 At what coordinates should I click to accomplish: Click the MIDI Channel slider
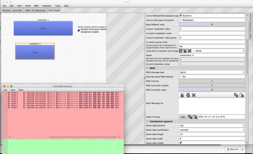click(x=212, y=81)
